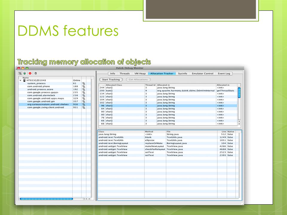Click the thread icon in com.google.android.apps.maps row
The height and width of the screenshot is (215, 287).
[84, 98]
